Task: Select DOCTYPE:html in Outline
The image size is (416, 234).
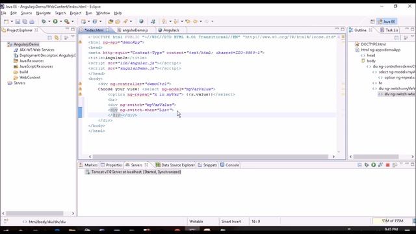Action: [373, 44]
